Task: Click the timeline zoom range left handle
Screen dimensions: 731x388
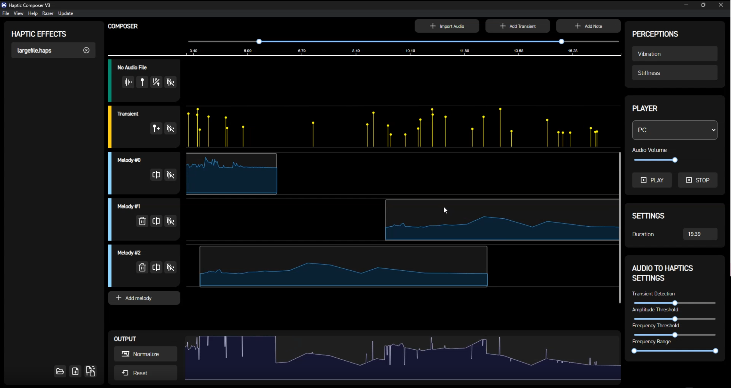Action: tap(259, 42)
